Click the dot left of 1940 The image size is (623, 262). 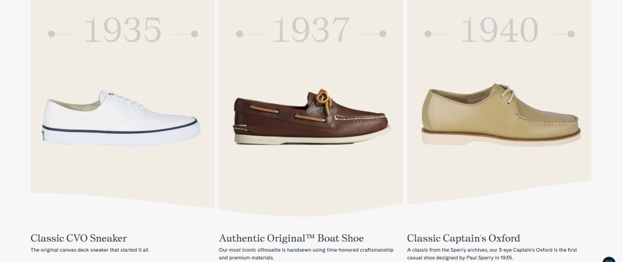pyautogui.click(x=428, y=33)
